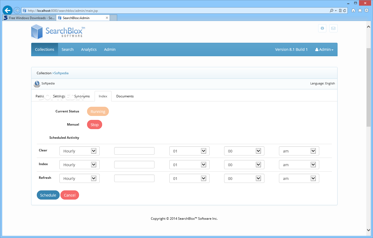Screen dimensions: 373x238
Task: Open the Refresh row hour dropdown
Action: (x=189, y=178)
